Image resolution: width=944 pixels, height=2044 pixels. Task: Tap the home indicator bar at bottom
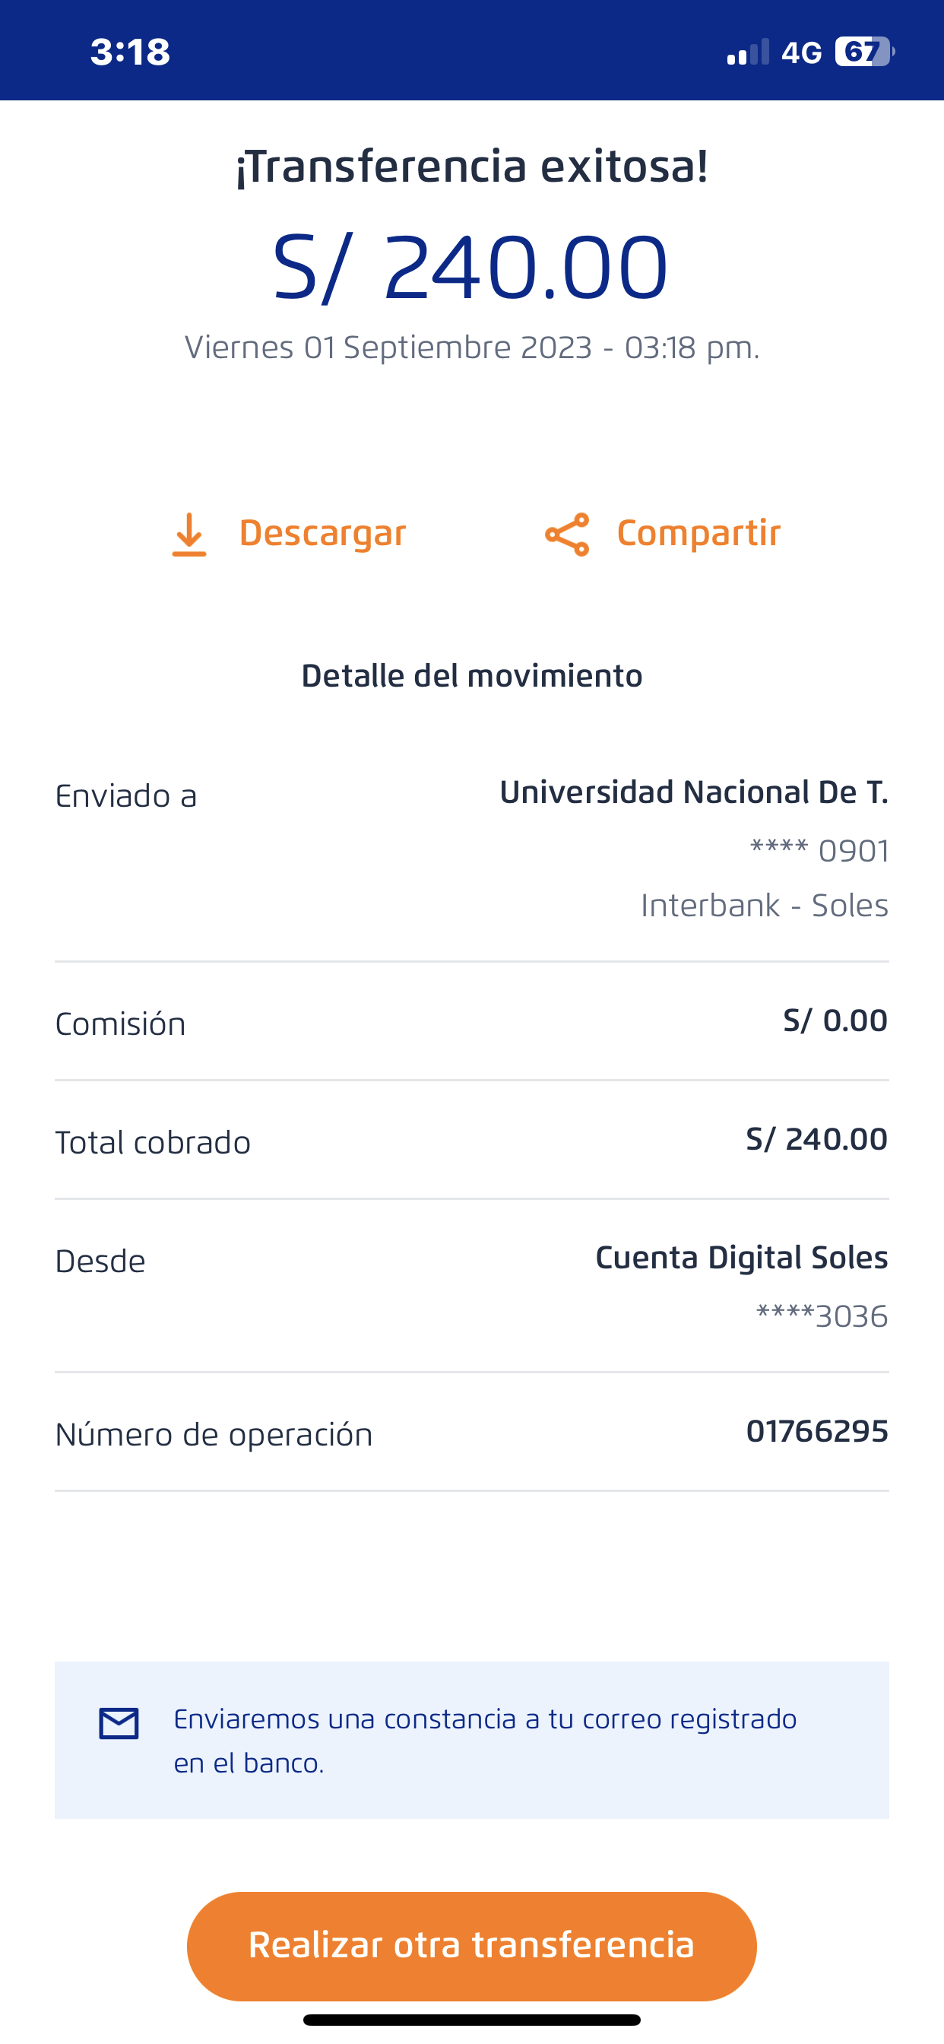coord(471,2020)
